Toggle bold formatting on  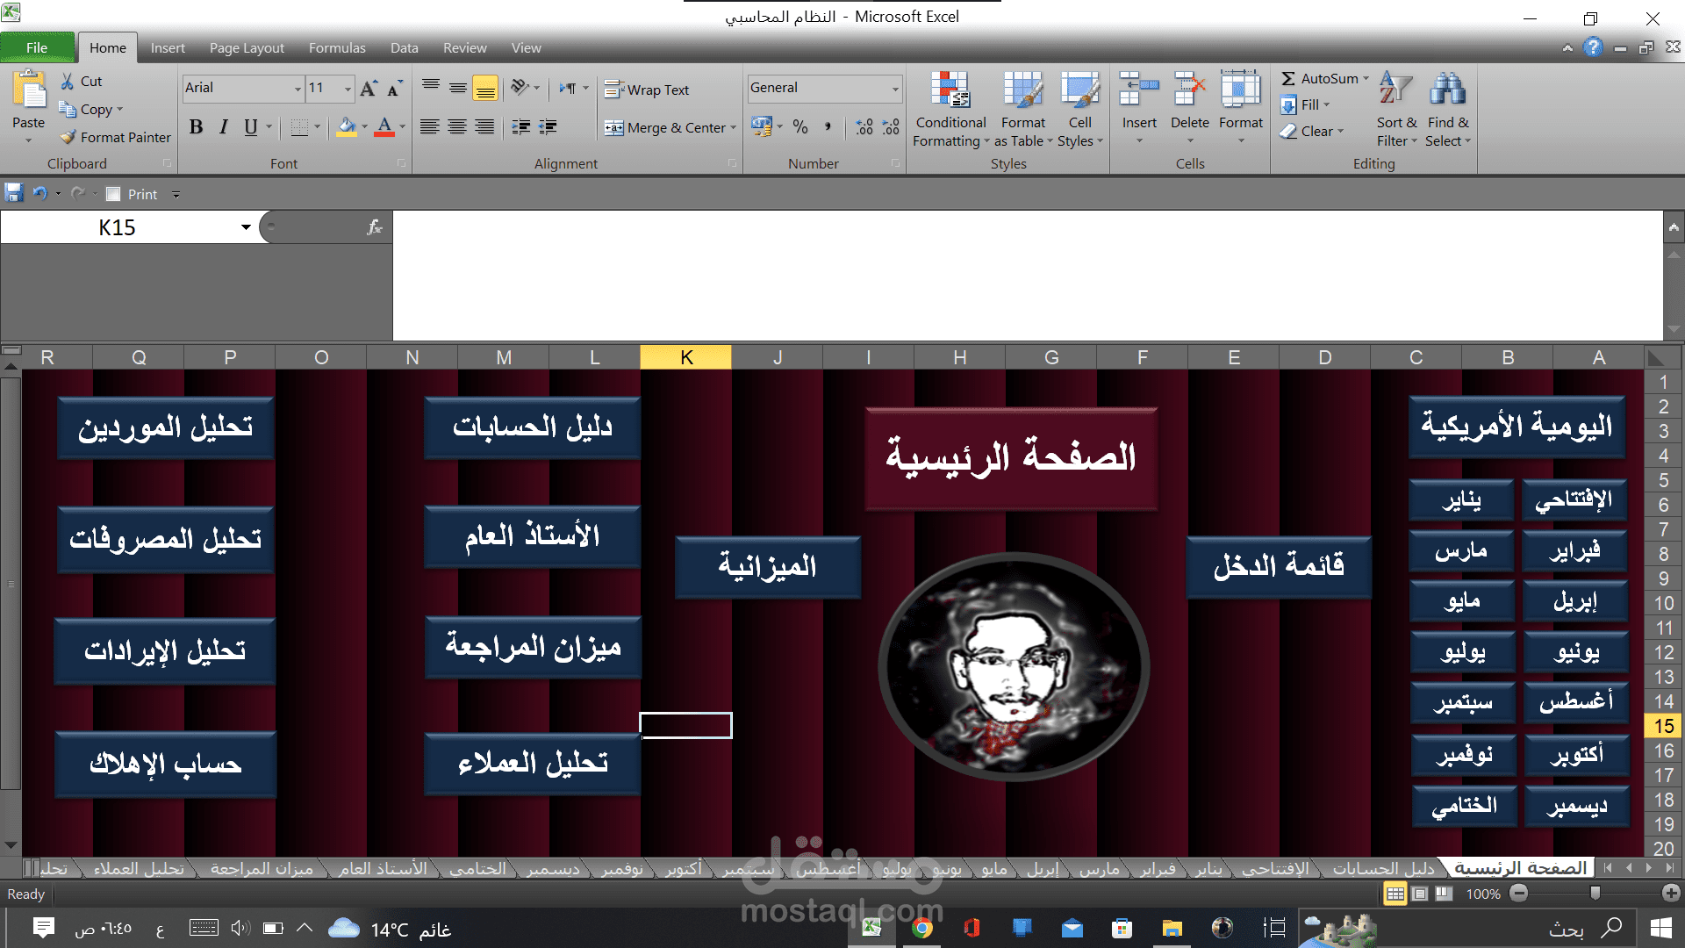coord(196,127)
